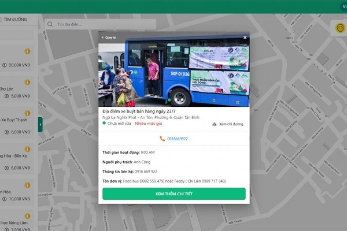
Task: Click coin icon beside 10,000 VNĐ
Action: click(x=5, y=199)
